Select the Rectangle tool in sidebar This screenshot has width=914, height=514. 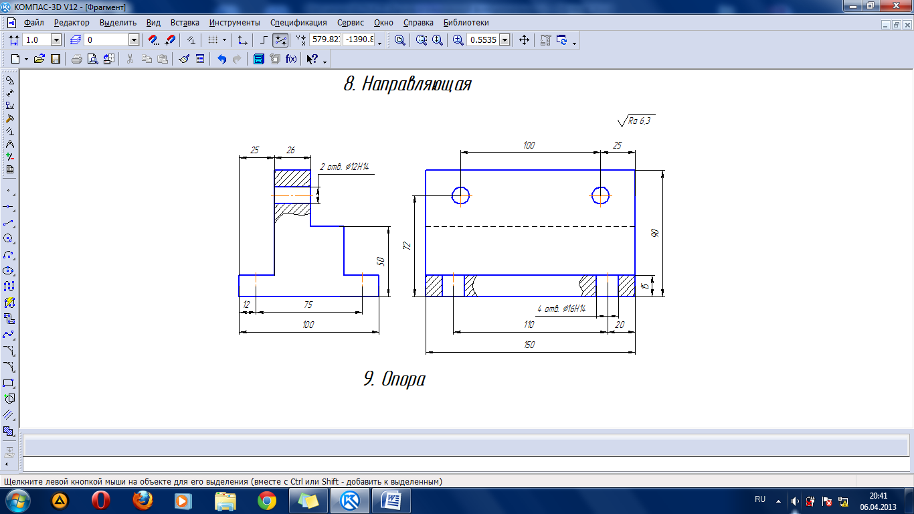pos(9,383)
